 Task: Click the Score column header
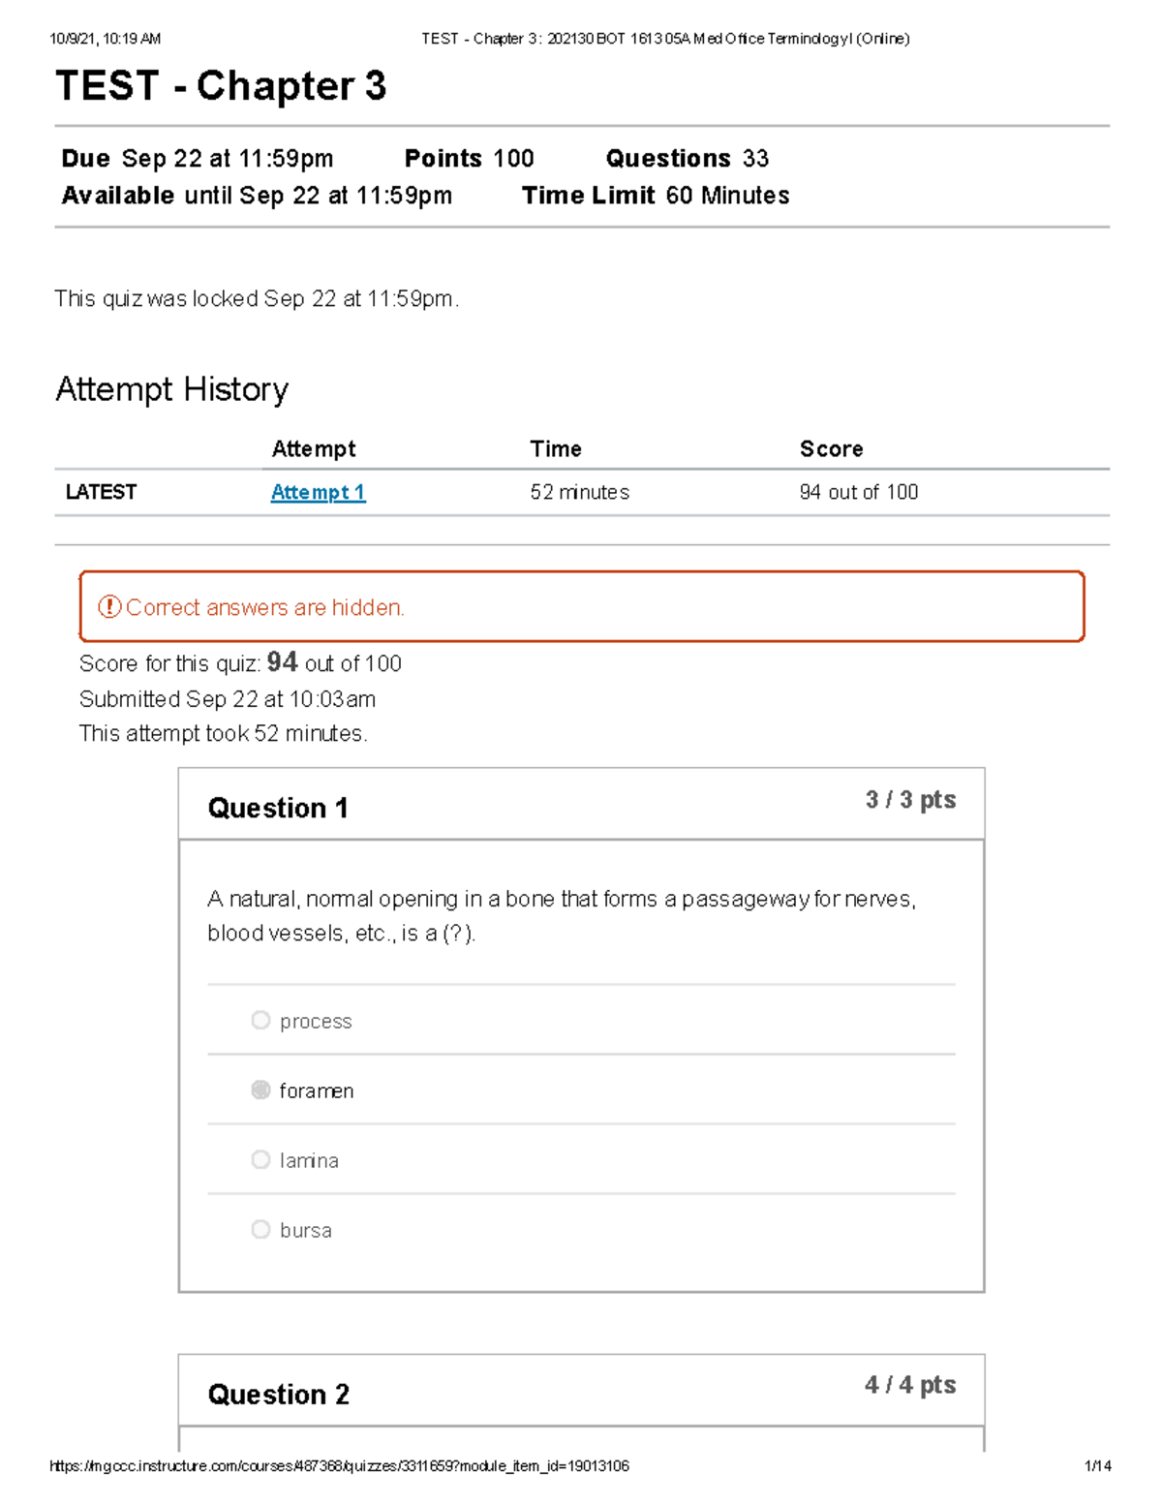pos(831,448)
